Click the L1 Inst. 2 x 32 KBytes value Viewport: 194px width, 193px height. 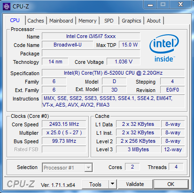(x=138, y=132)
